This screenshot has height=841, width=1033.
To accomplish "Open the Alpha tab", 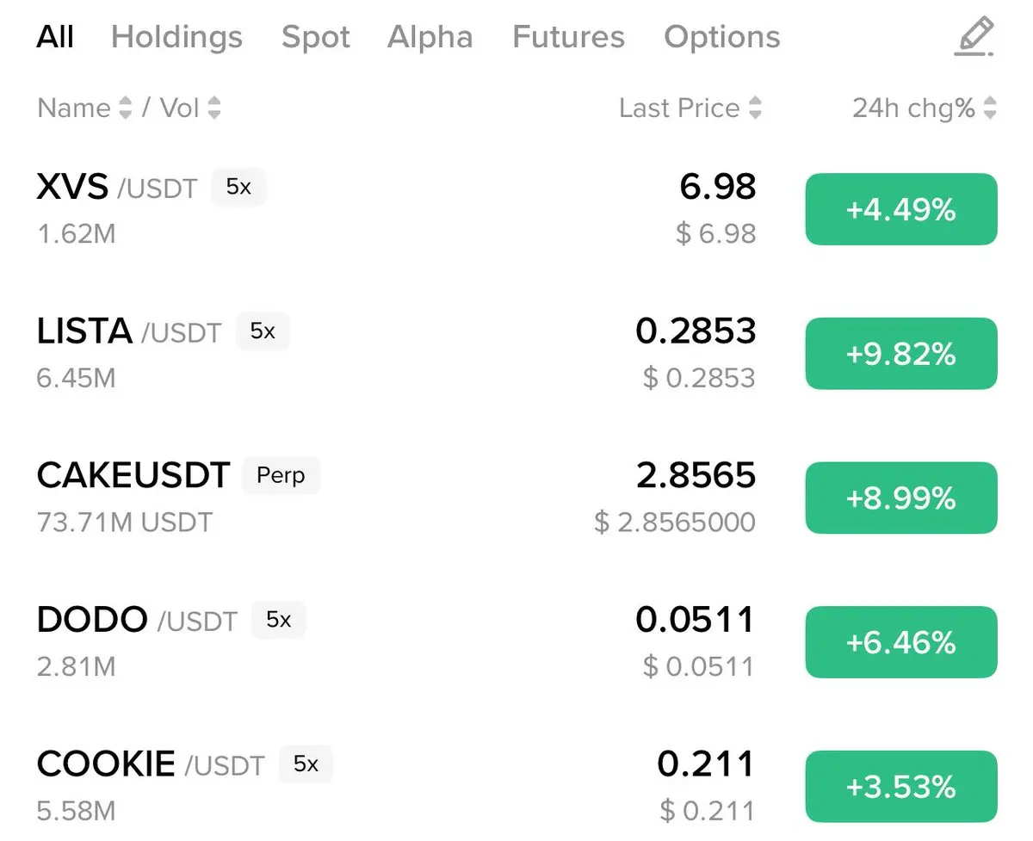I will pyautogui.click(x=430, y=37).
